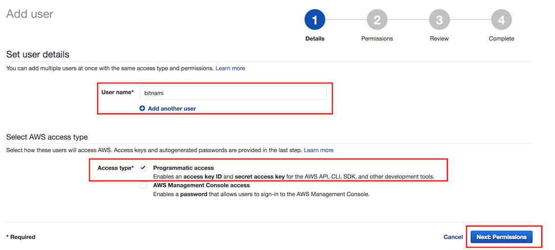Click the User name* field label

pos(118,92)
